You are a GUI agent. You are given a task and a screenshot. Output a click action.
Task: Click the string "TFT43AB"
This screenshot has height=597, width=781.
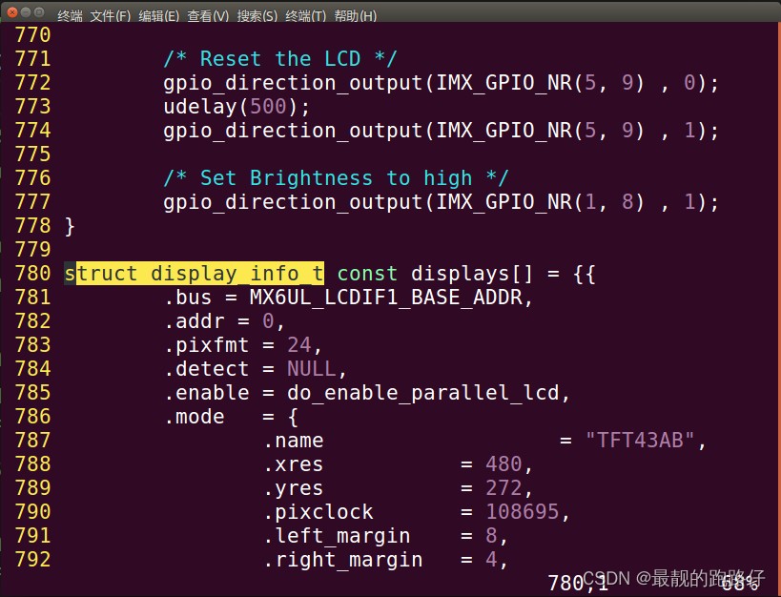[640, 440]
